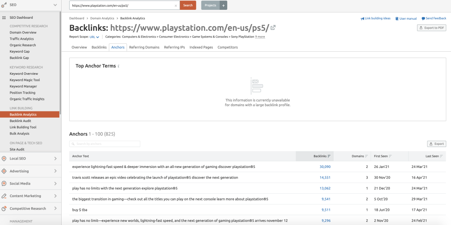
Task: Open Link Building Tool in sidebar
Action: click(23, 127)
